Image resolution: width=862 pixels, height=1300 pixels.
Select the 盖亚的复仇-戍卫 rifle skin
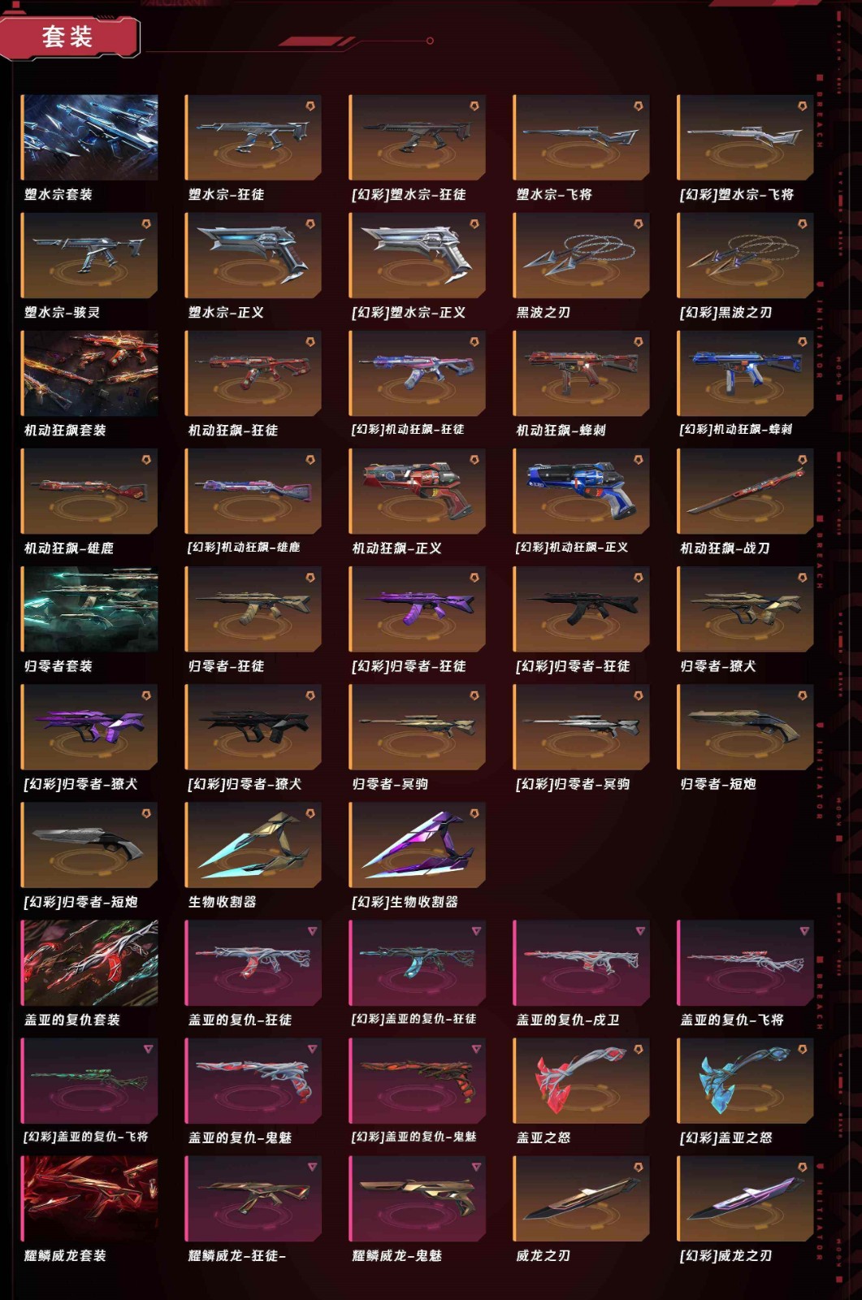point(582,962)
